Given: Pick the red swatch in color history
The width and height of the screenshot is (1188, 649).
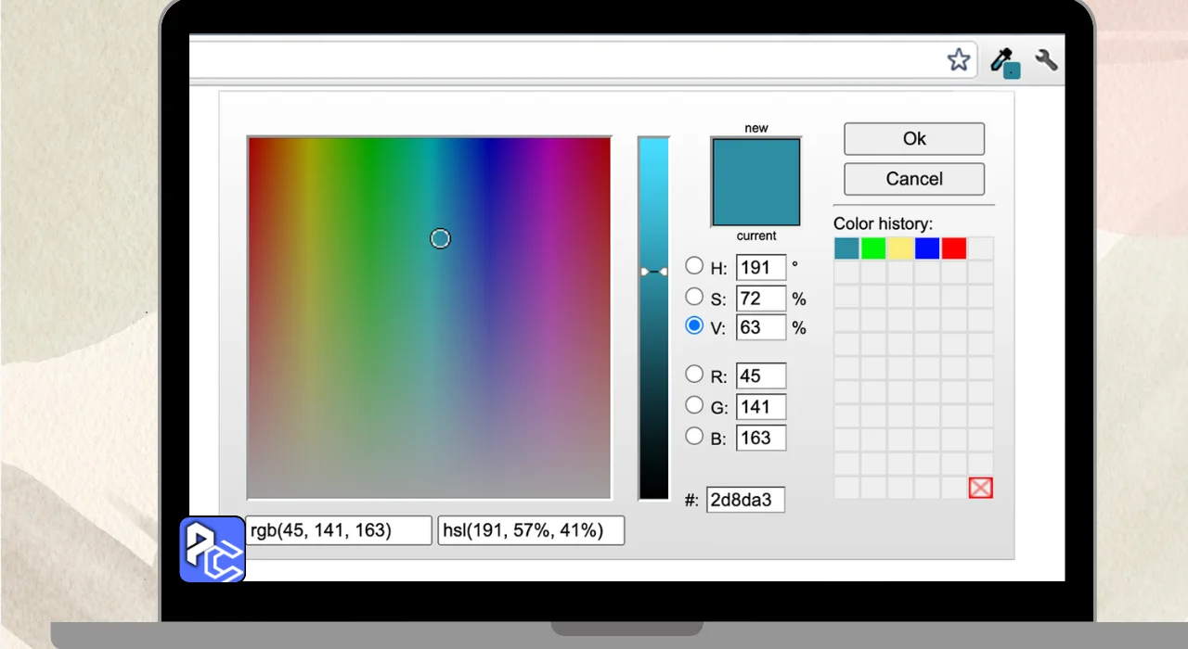Looking at the screenshot, I should pyautogui.click(x=954, y=248).
